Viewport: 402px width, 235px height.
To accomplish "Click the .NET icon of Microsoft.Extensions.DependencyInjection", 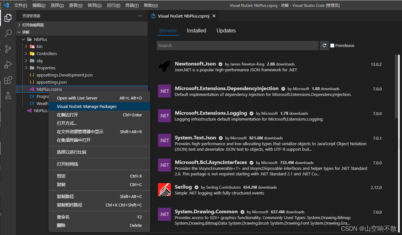I will (164, 91).
